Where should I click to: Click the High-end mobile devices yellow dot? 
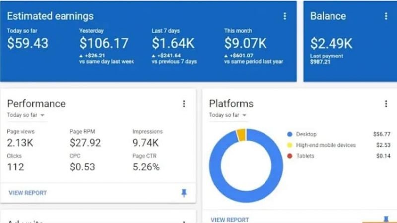click(290, 145)
